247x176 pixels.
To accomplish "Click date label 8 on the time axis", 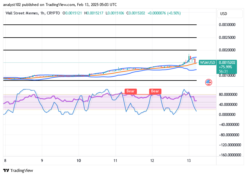I will pyautogui.click(x=5, y=161).
